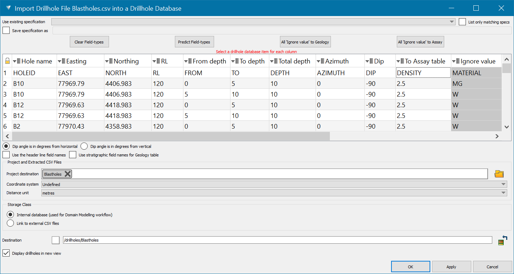Click the table's horizontal scrollbar
The height and width of the screenshot is (274, 514).
tap(171, 136)
